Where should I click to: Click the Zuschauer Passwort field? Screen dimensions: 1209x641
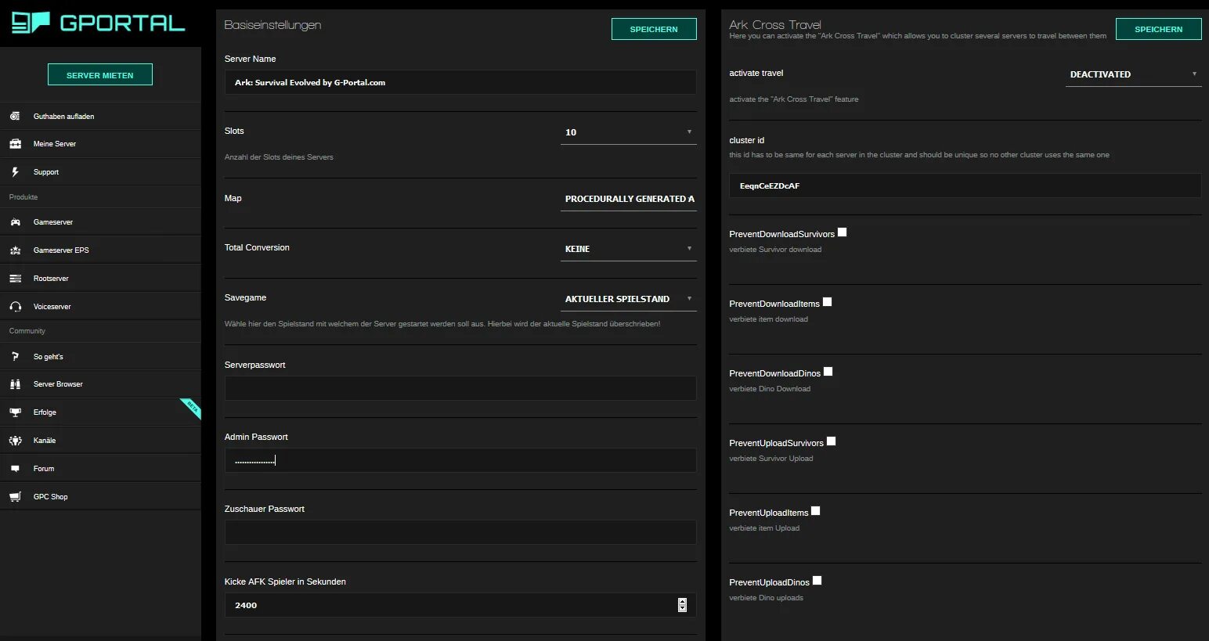[x=460, y=532]
